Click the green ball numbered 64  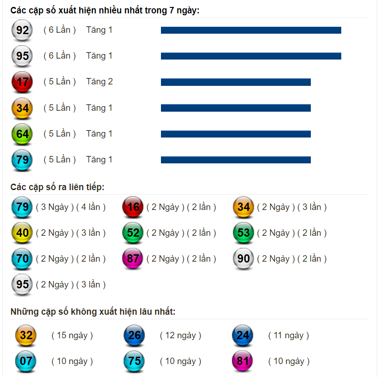point(22,134)
